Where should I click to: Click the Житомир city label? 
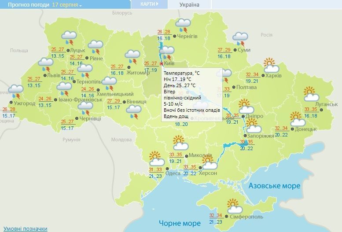pyautogui.click(x=138, y=73)
